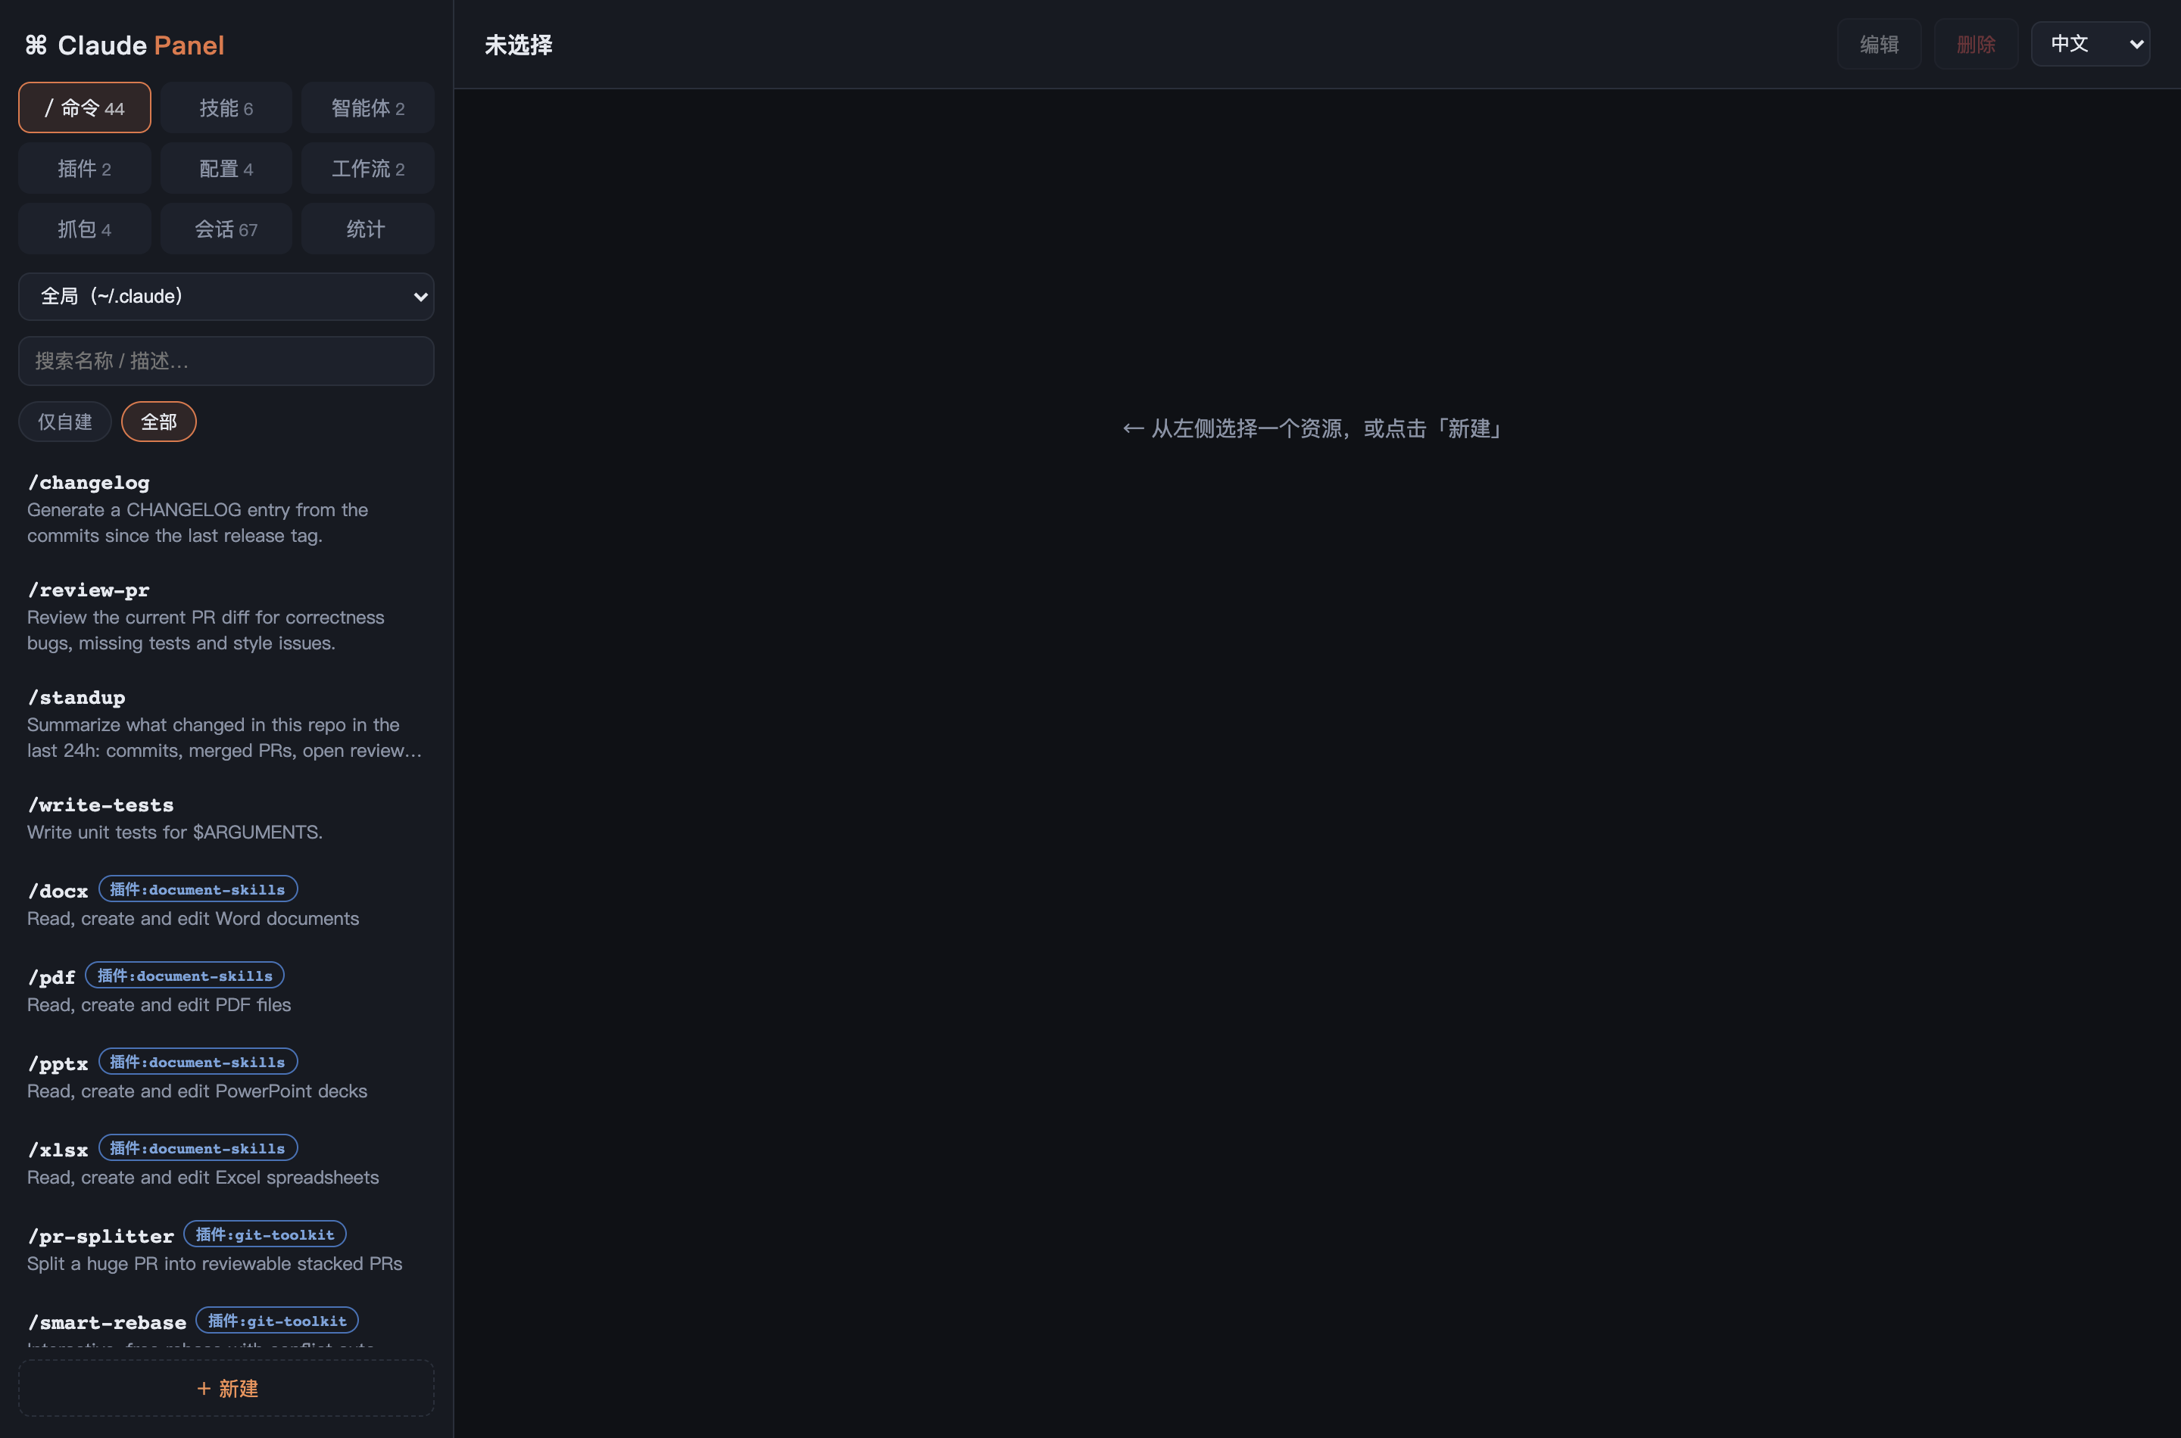Filter list to 仅自建 only
This screenshot has width=2181, height=1438.
click(65, 422)
